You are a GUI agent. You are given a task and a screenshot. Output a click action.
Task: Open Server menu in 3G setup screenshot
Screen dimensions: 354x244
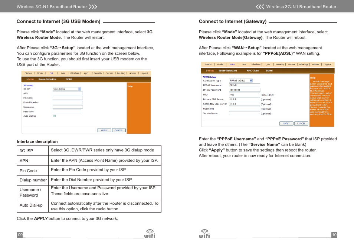109,73
